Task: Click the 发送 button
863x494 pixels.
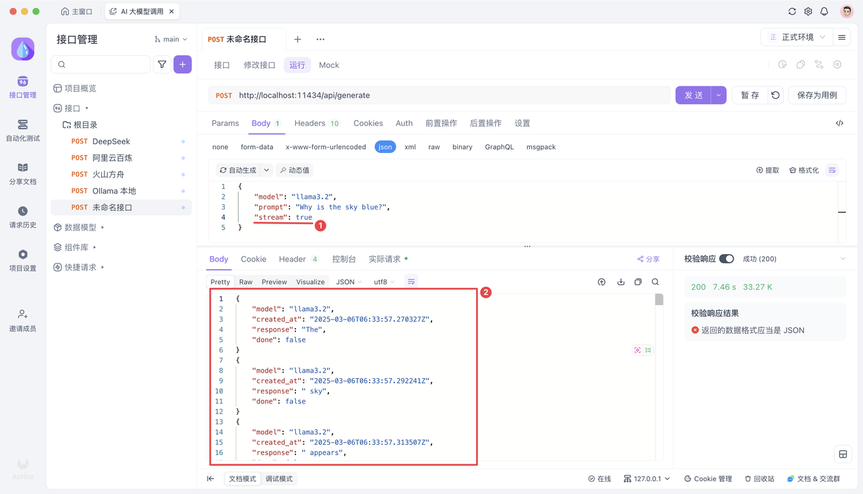Action: pyautogui.click(x=693, y=95)
